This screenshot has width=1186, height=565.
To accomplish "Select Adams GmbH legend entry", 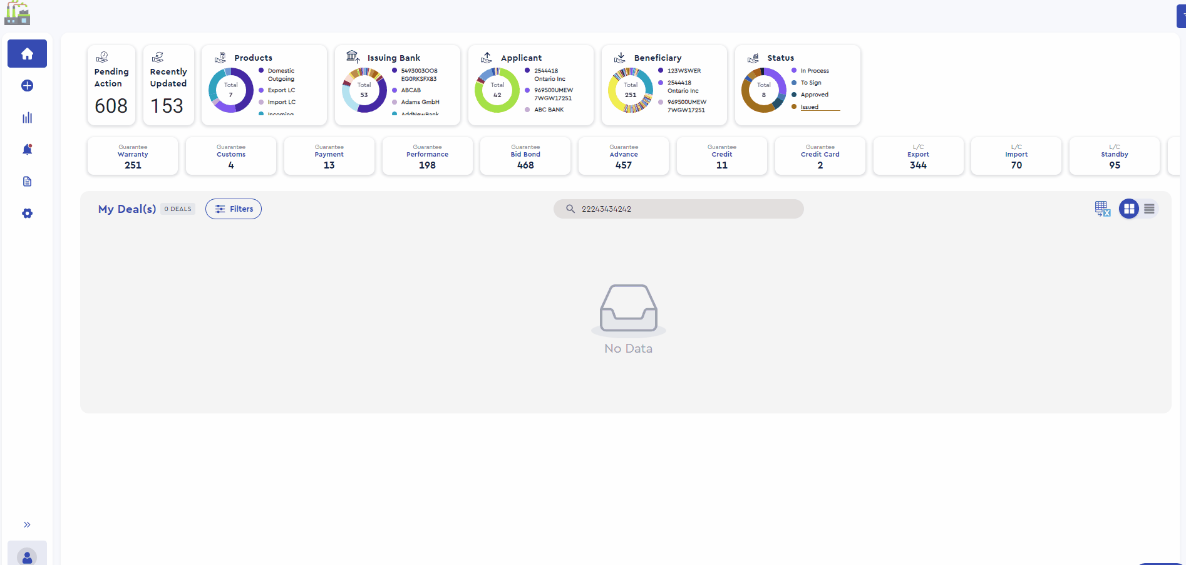I will [416, 102].
